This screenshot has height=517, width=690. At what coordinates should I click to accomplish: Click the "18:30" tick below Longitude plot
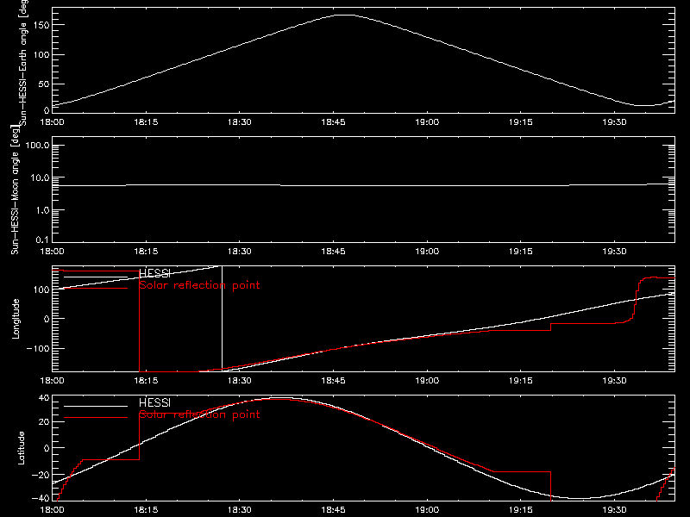[x=240, y=381]
